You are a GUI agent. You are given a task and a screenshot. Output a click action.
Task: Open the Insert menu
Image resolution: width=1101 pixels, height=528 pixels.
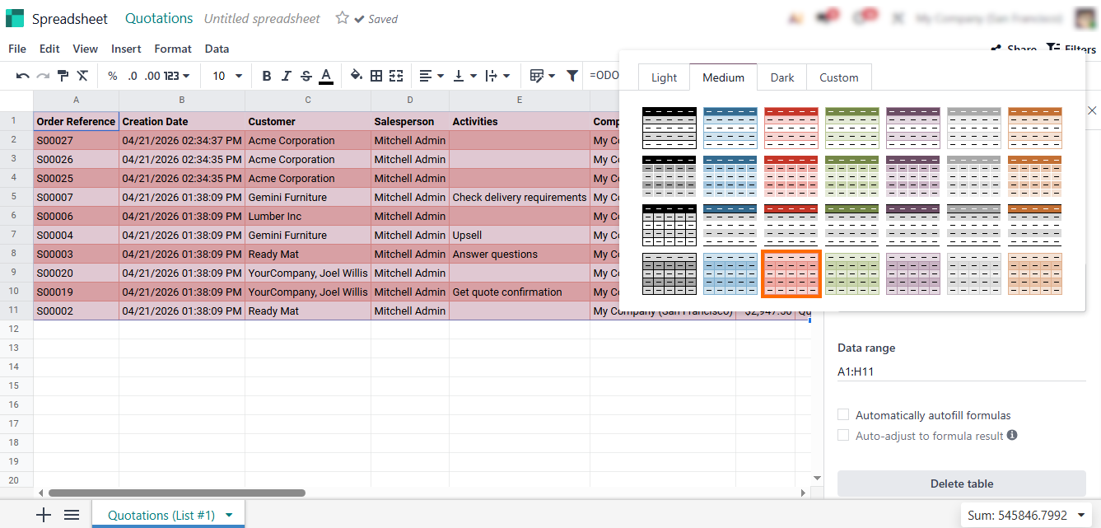point(126,49)
